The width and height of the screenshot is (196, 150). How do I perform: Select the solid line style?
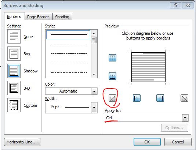(x=68, y=35)
